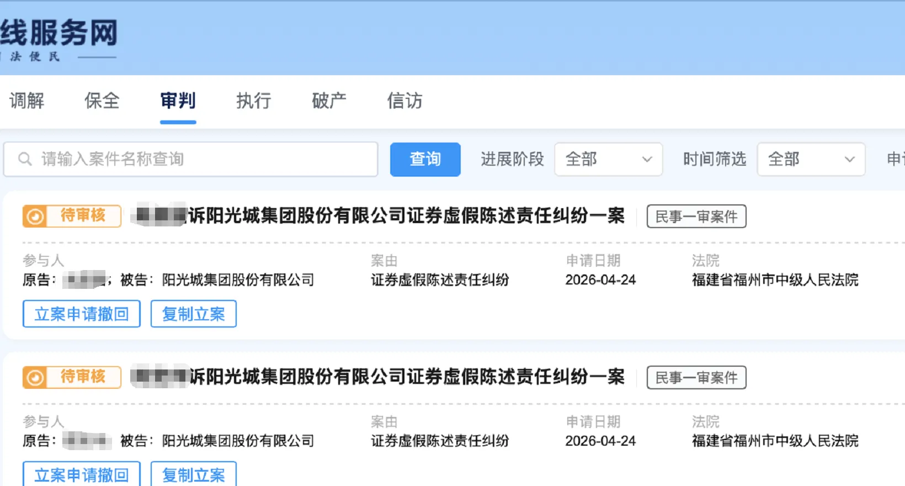
Task: Click the 待审核 badge text of the second case
Action: coord(83,377)
